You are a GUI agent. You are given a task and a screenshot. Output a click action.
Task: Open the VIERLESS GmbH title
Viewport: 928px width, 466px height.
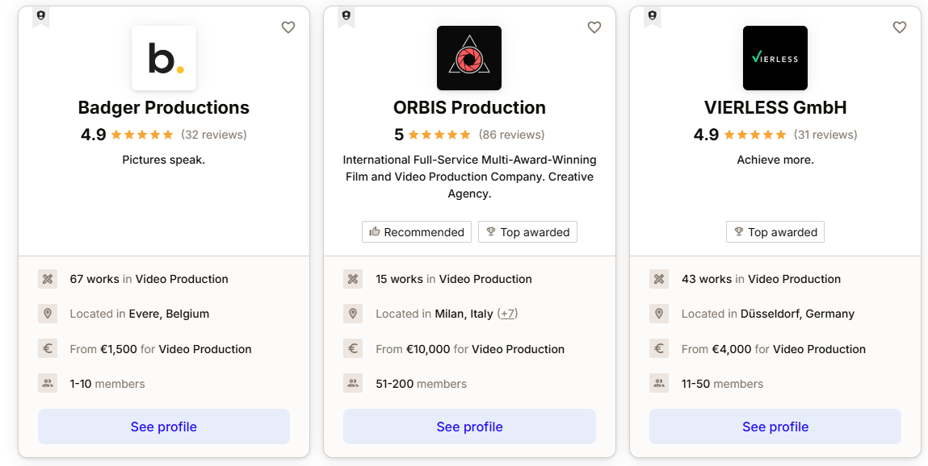(775, 107)
